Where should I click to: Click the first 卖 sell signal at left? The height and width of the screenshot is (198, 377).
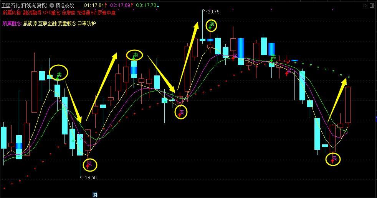pyautogui.click(x=58, y=74)
